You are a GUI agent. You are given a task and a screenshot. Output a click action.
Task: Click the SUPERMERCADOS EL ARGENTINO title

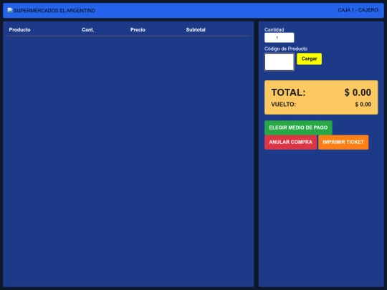coord(54,11)
